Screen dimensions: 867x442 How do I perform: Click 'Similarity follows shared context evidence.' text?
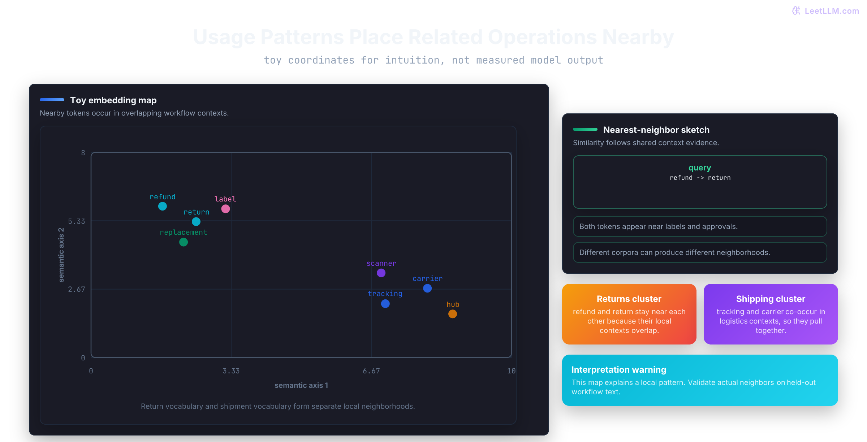[646, 143]
